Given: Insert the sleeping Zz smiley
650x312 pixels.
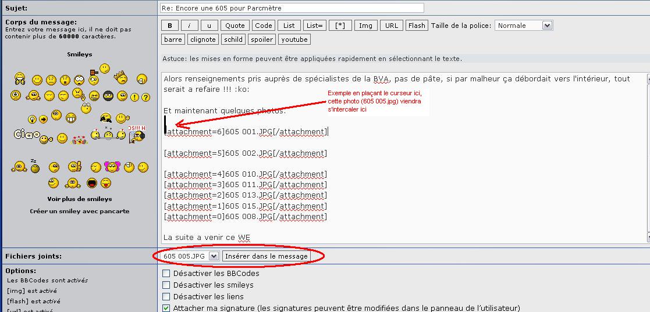Looking at the screenshot, I should [x=34, y=167].
